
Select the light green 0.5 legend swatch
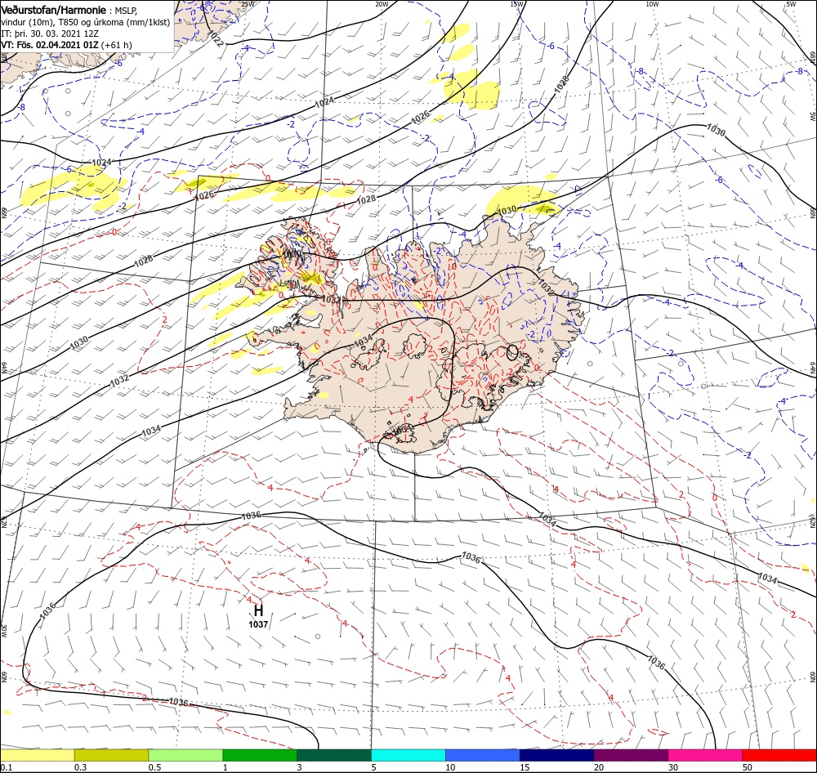[x=185, y=755]
